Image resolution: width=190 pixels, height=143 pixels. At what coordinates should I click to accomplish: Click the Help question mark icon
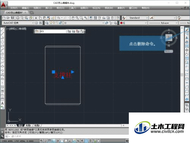pos(118,18)
